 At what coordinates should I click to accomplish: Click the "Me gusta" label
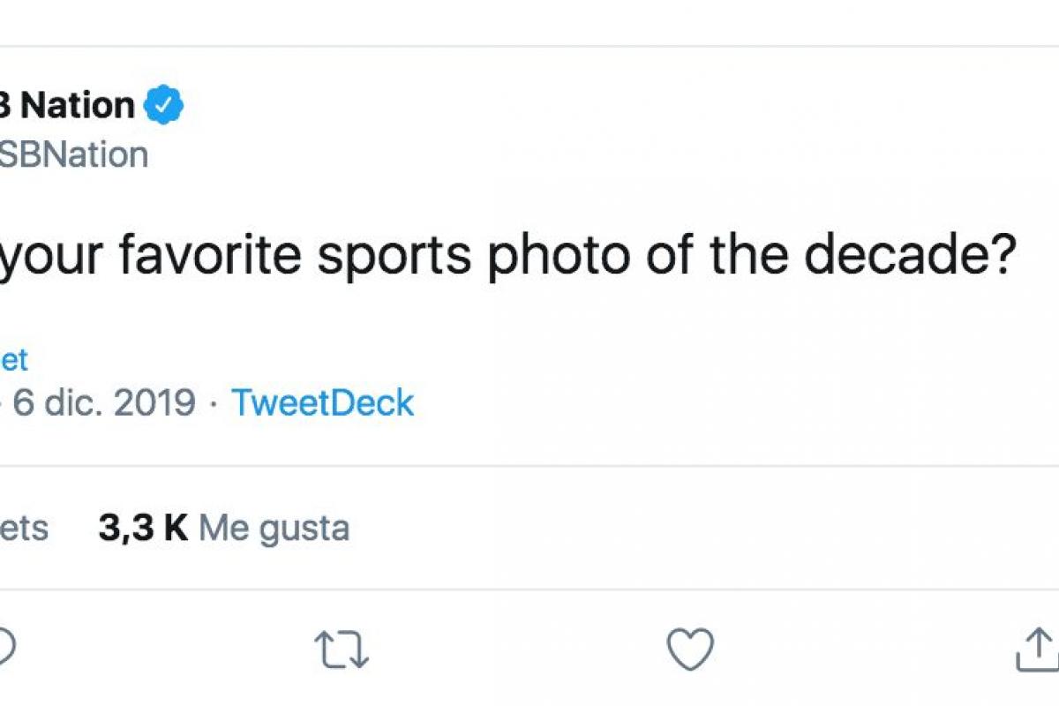274,528
